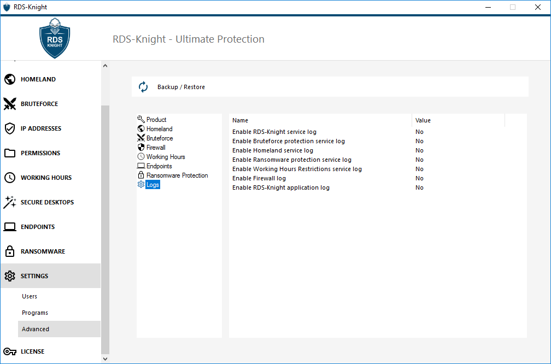The width and height of the screenshot is (551, 364).
Task: Select Homeland in the settings tree
Action: 160,128
